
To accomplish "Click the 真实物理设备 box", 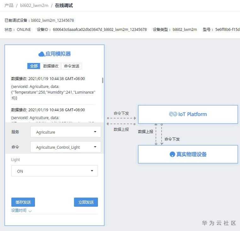I will point(188,154).
